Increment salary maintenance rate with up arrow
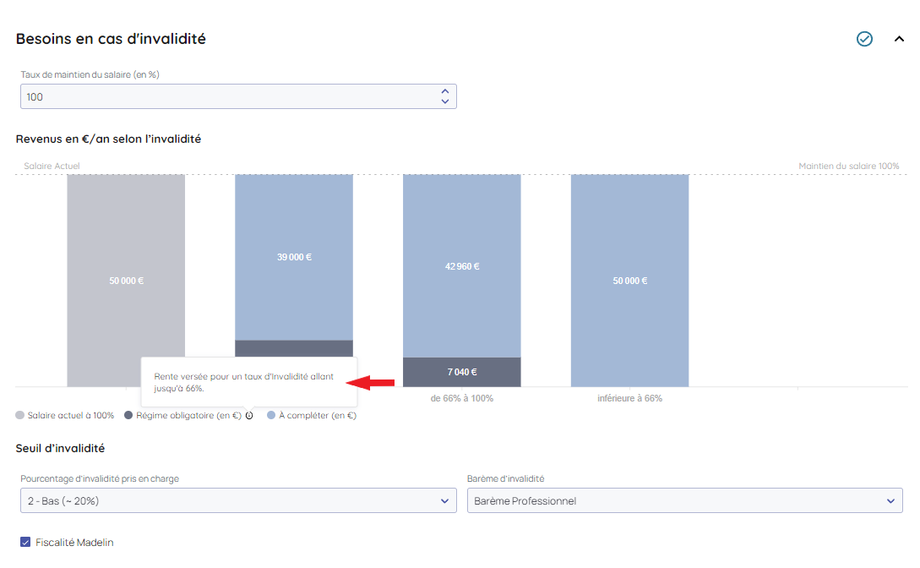The image size is (920, 568). pos(445,91)
